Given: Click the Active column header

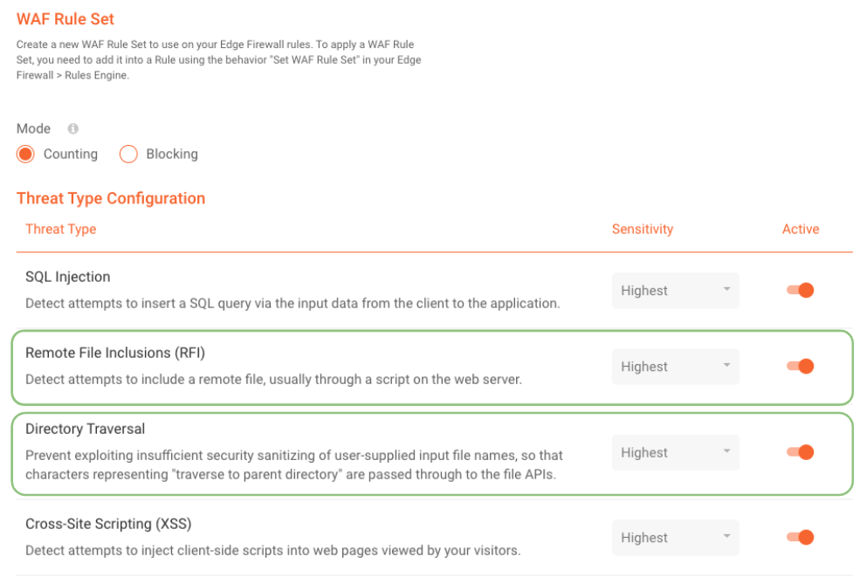Looking at the screenshot, I should point(801,229).
